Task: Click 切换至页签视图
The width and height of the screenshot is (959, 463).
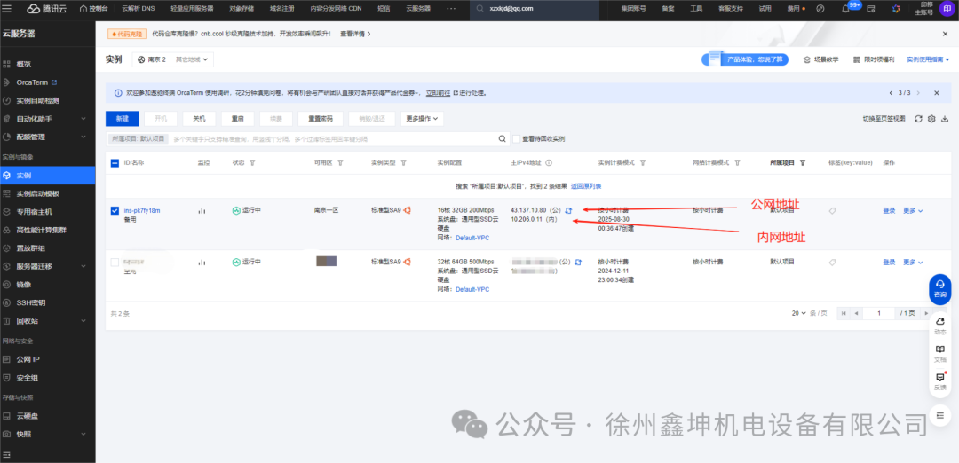Action: [884, 119]
